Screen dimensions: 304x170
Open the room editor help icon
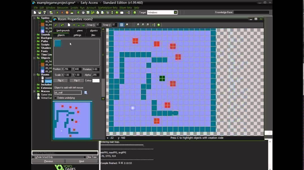[x=158, y=25]
